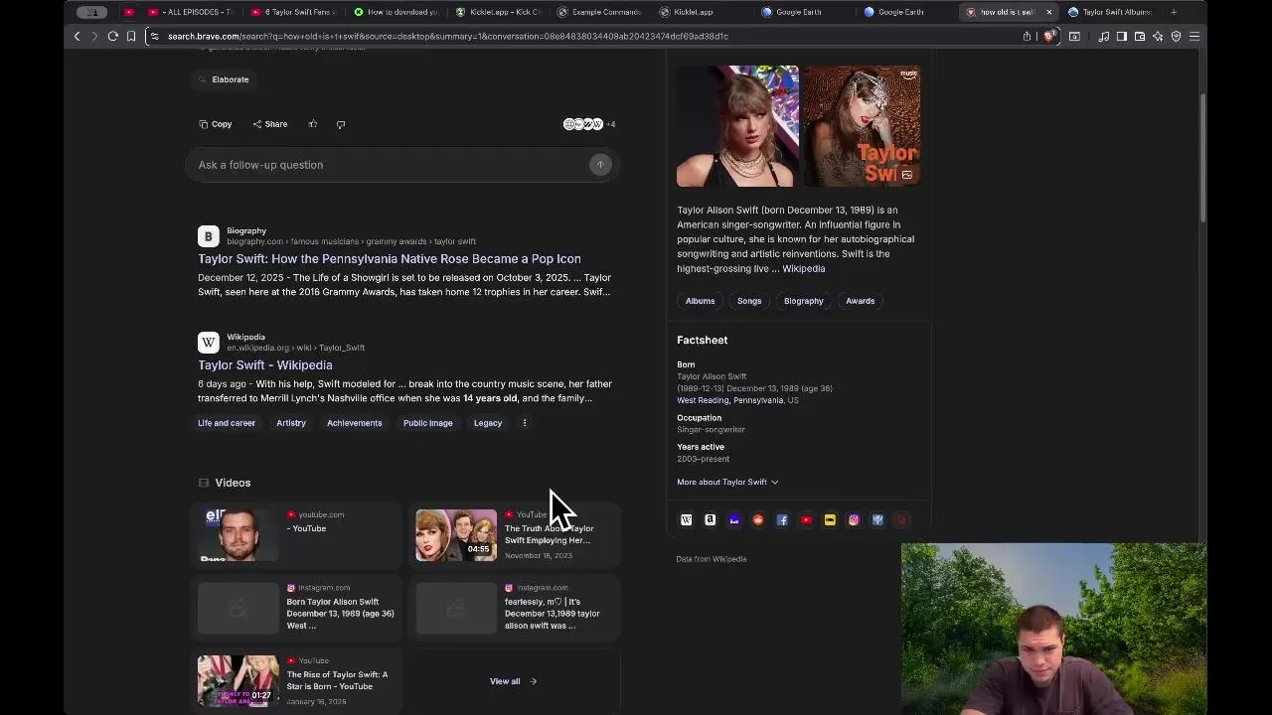Open the Instagram profile icon in factsheet
The image size is (1272, 715).
(x=854, y=519)
